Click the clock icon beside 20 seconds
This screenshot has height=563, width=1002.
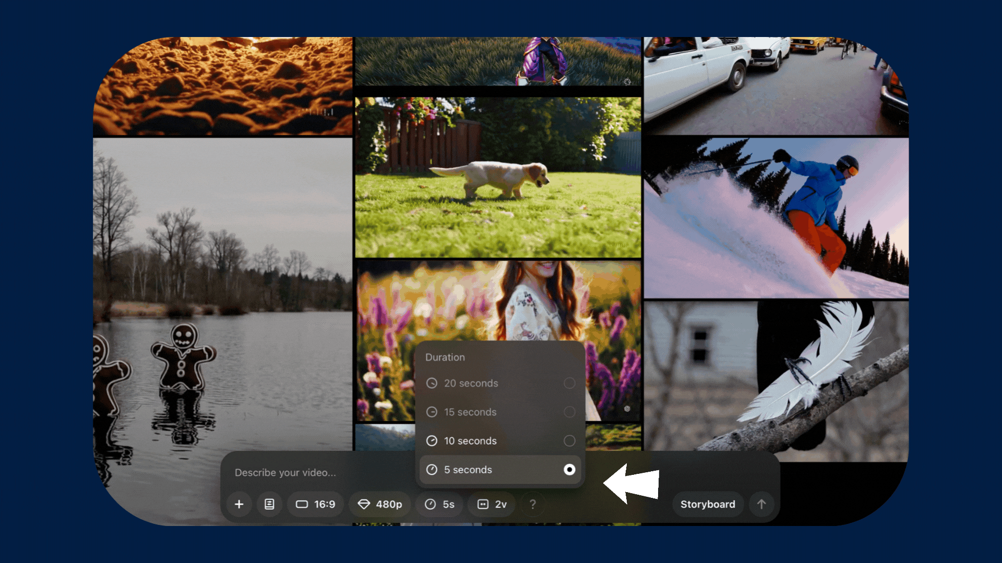pos(432,383)
